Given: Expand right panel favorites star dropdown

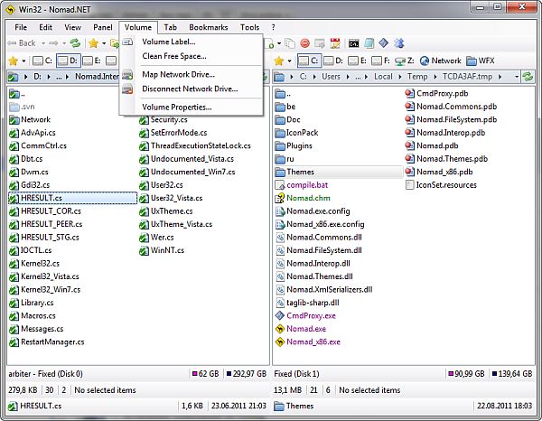Looking at the screenshot, I should pos(289,61).
